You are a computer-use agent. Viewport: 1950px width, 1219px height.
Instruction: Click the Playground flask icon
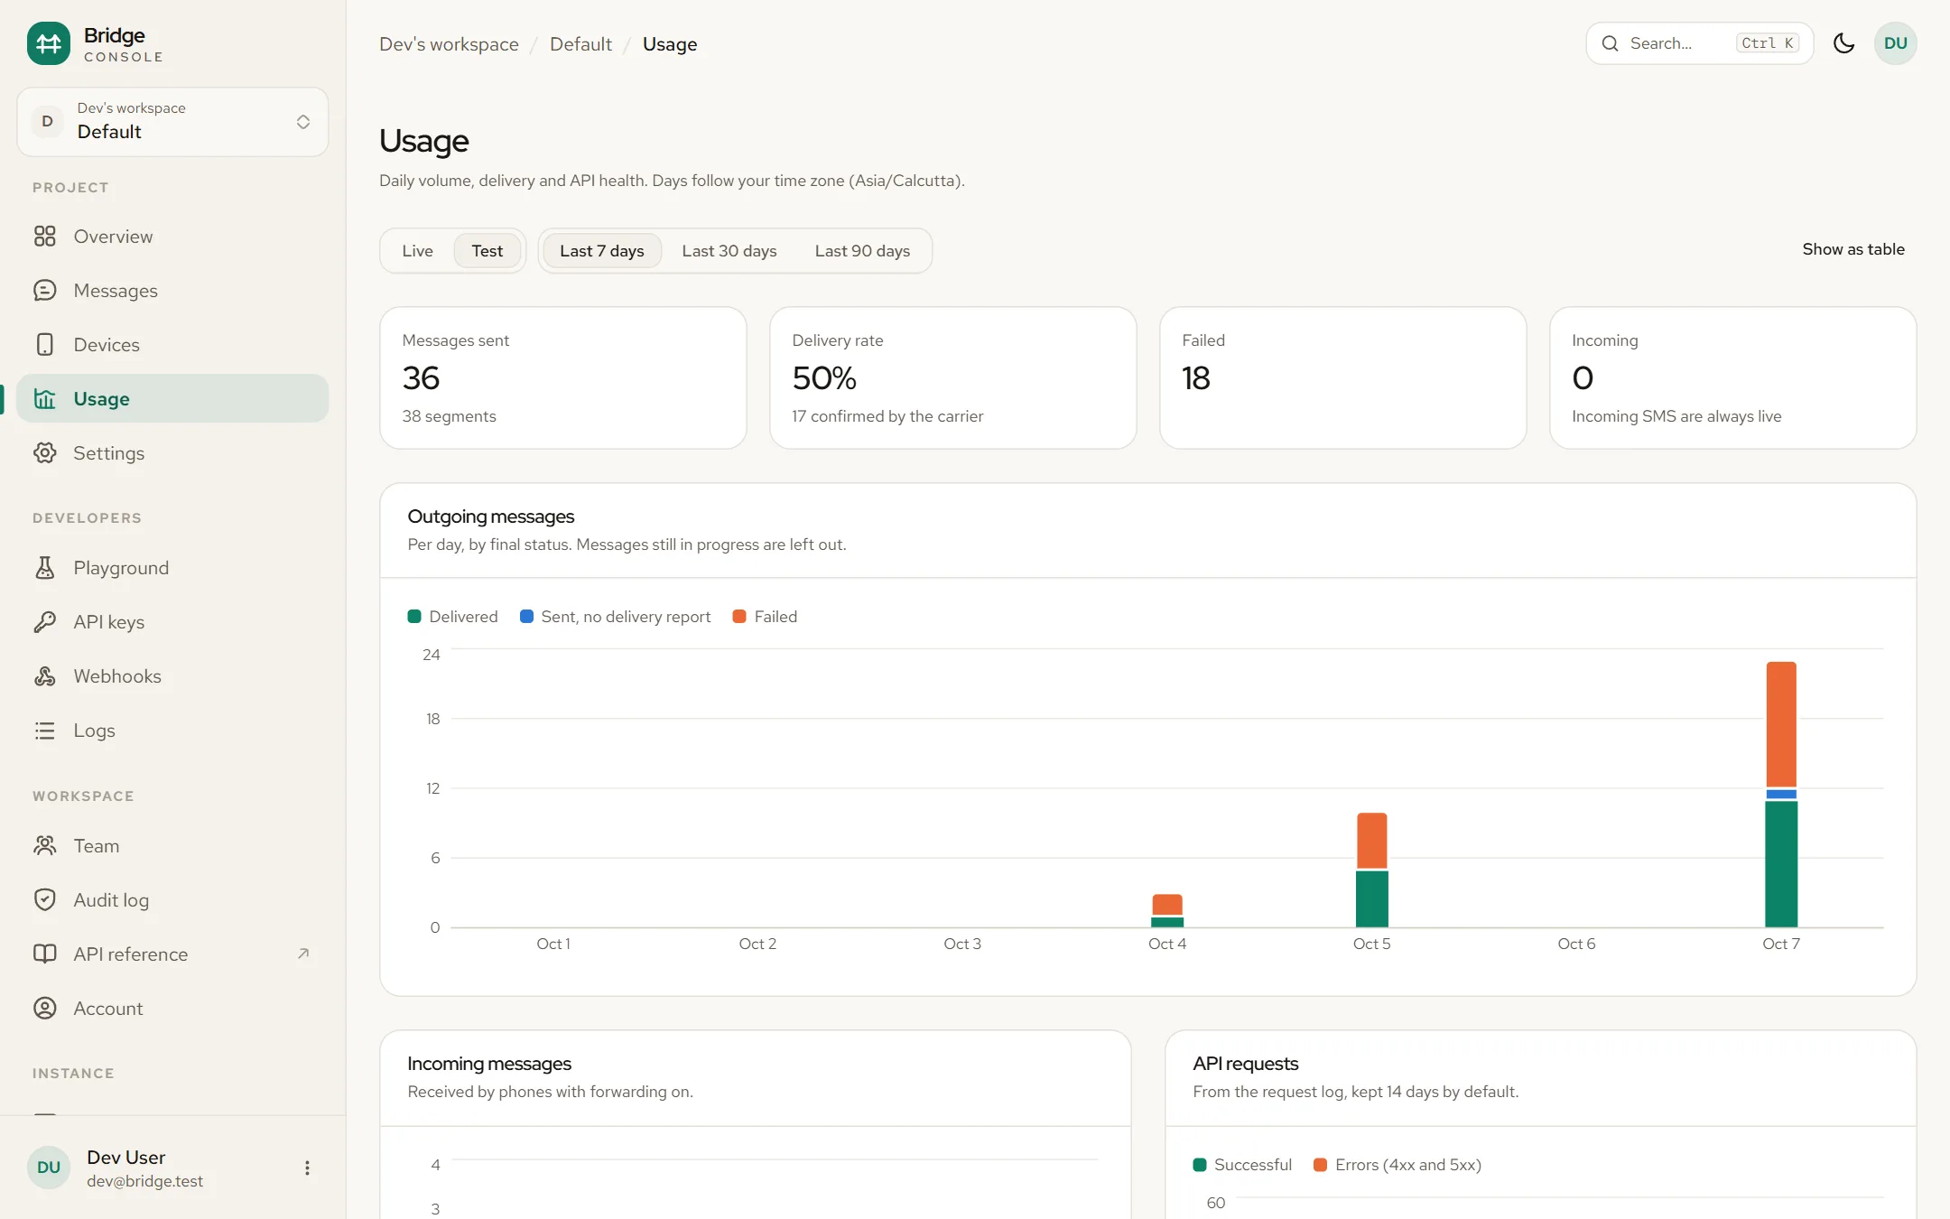(45, 568)
